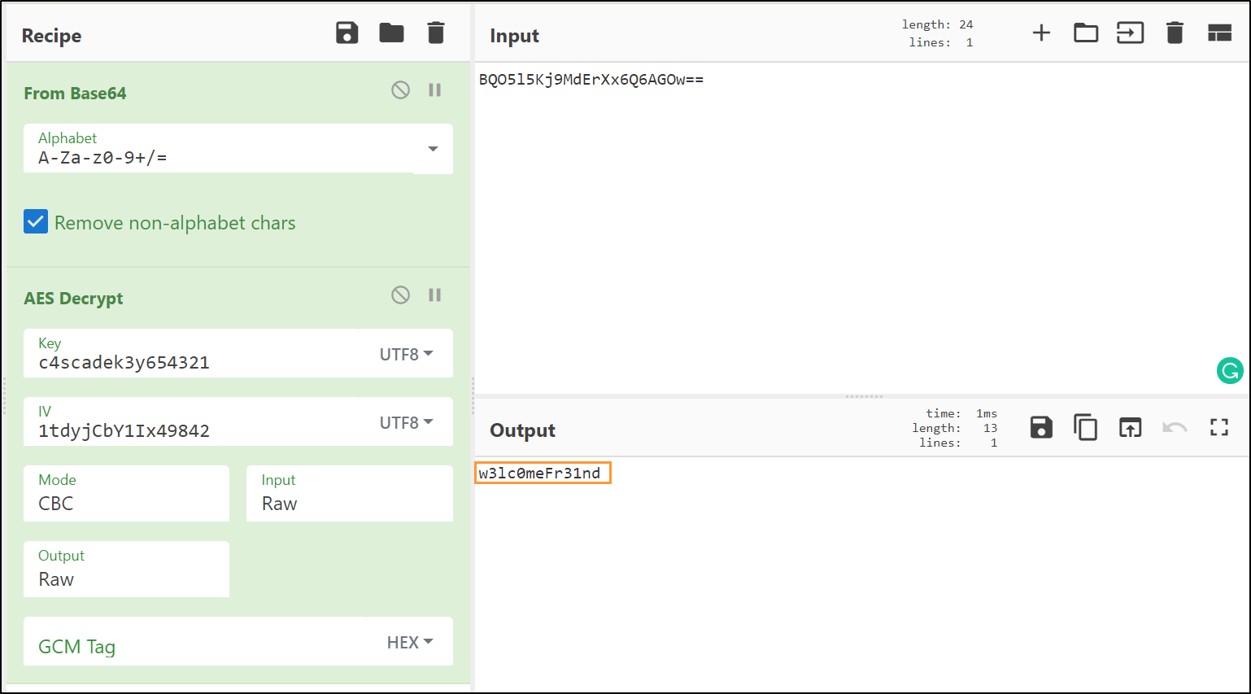Viewport: 1251px width, 694px height.
Task: Load a recipe using the folder icon
Action: coord(391,33)
